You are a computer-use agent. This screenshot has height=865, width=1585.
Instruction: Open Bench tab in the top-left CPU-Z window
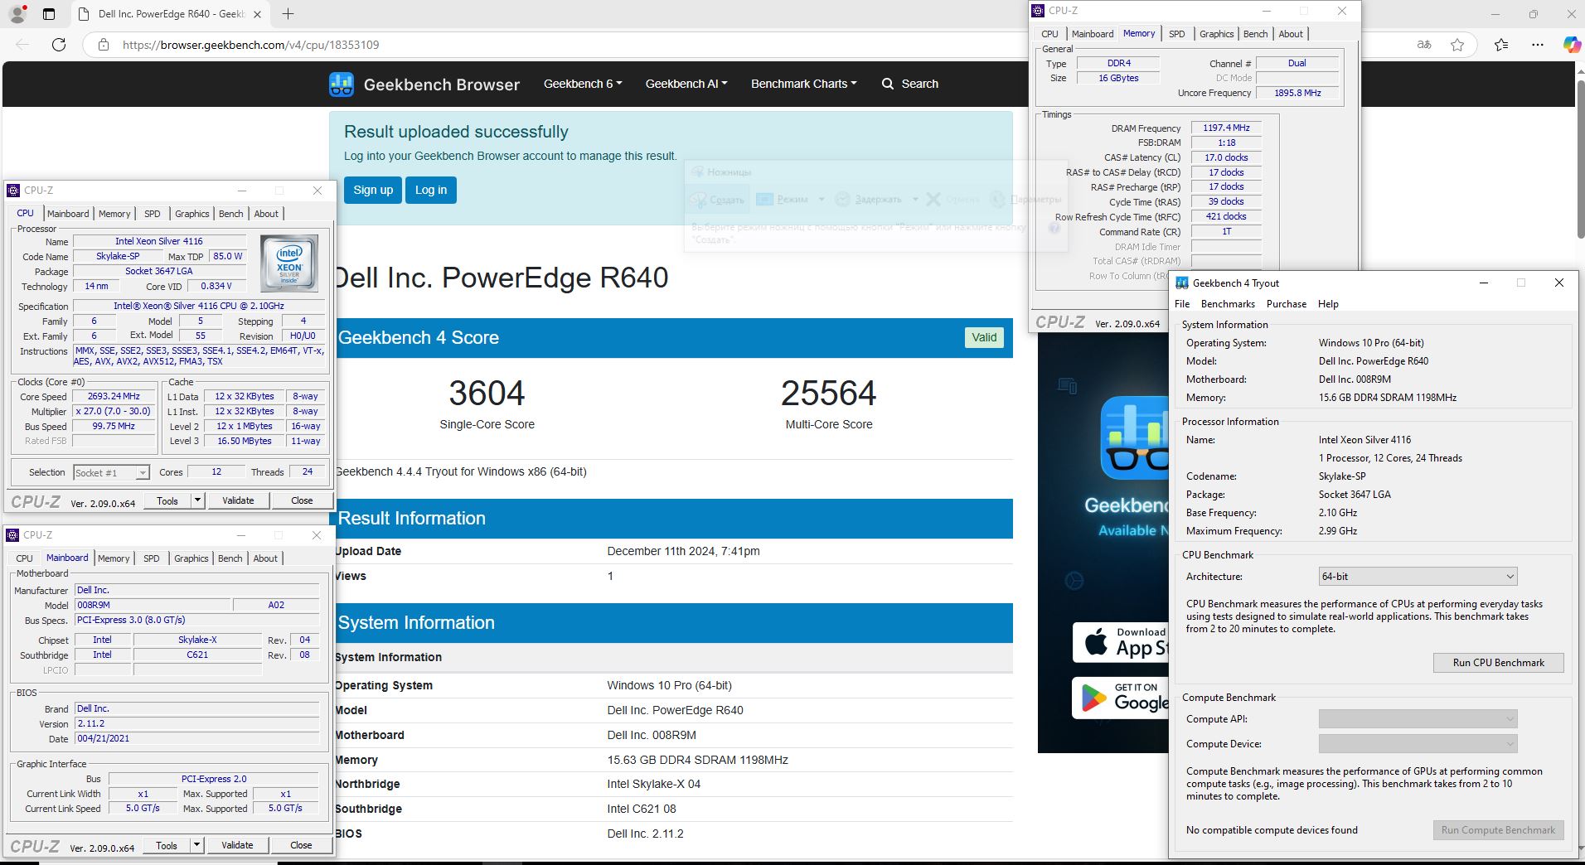230,214
